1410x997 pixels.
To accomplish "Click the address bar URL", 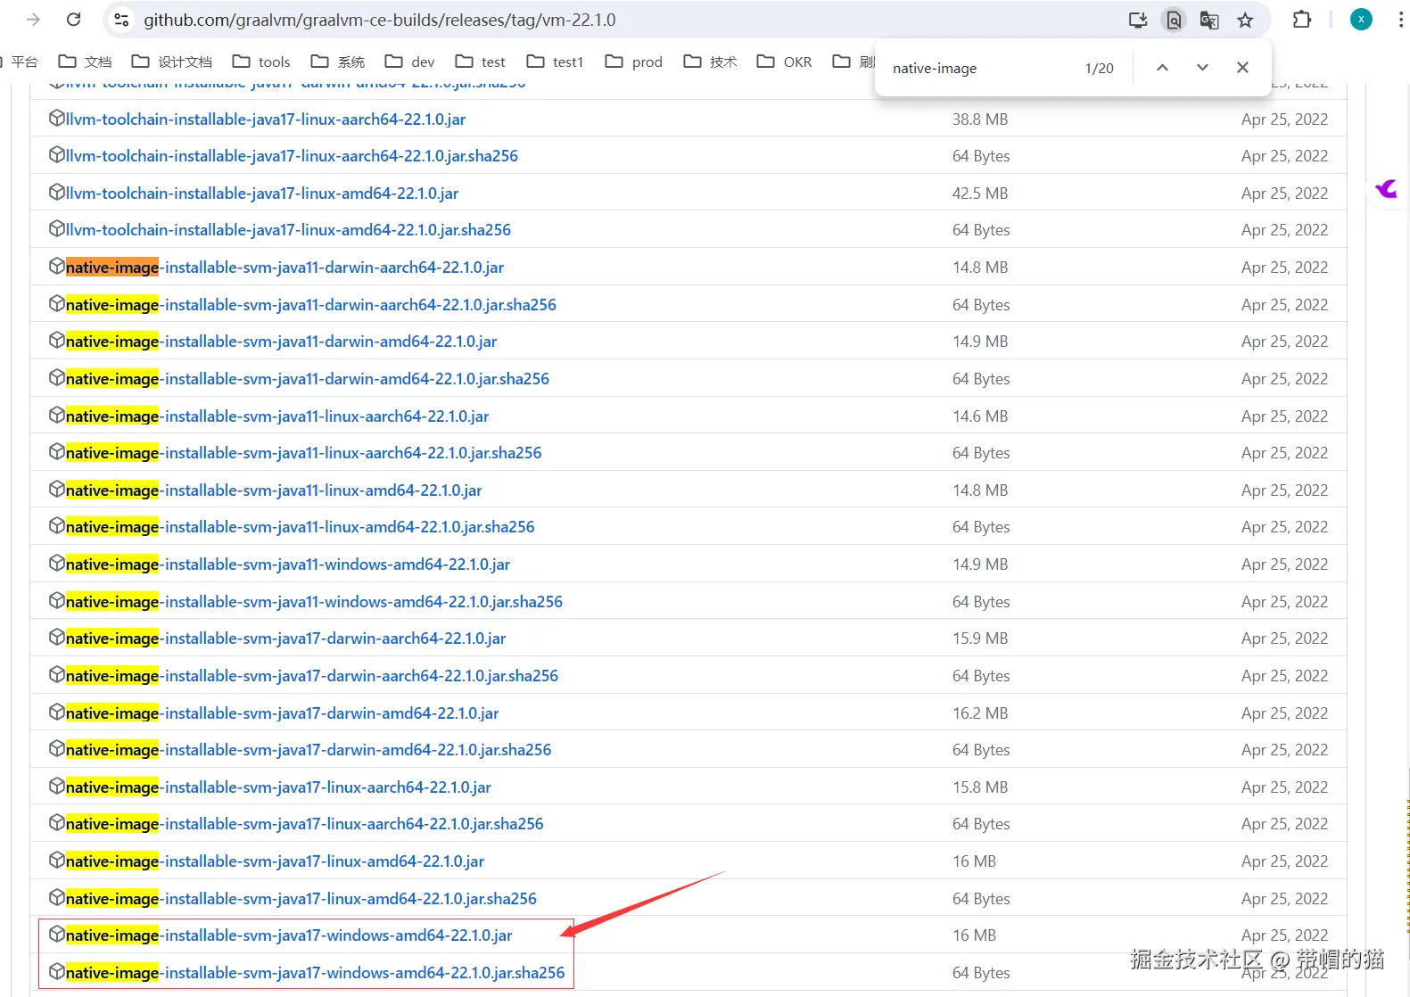I will coord(380,20).
